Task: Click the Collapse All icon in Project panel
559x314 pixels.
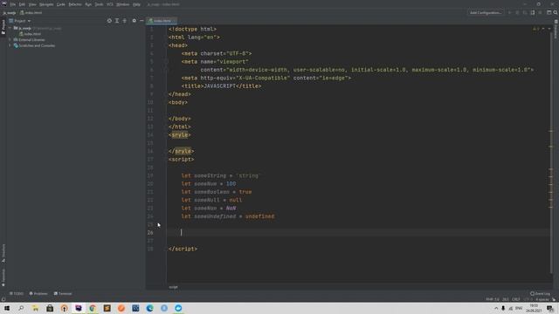Action: 124,21
